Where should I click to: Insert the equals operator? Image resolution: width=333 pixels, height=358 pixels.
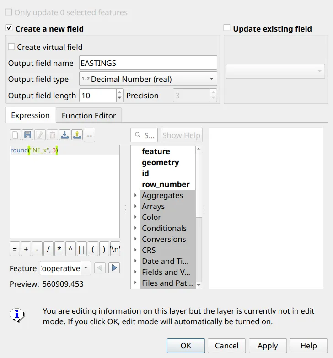(15, 249)
